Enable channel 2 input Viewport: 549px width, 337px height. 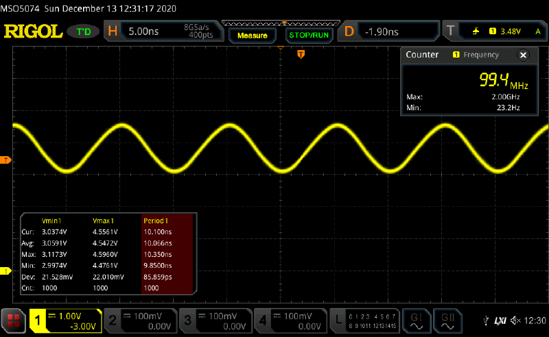(x=140, y=320)
